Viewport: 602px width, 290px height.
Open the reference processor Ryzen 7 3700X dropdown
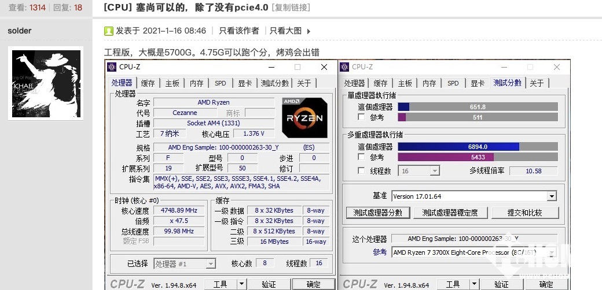click(552, 252)
